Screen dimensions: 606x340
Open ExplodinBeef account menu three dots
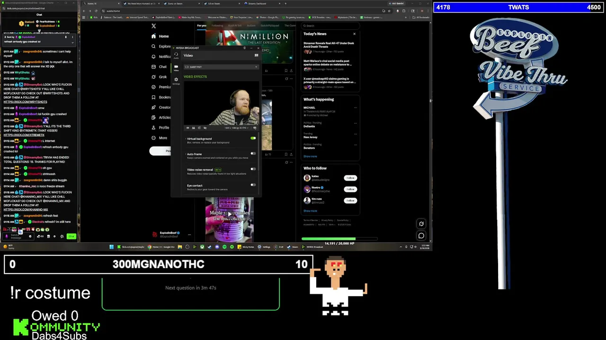[189, 234]
